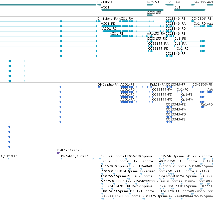Select the CG33155-RA transcript label
213x200 pixels.
[x=158, y=44]
